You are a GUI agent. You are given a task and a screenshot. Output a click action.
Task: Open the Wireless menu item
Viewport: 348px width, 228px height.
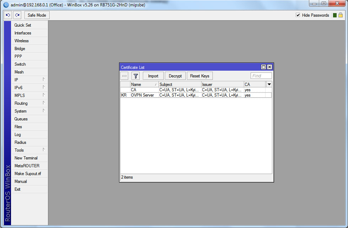tap(21, 41)
